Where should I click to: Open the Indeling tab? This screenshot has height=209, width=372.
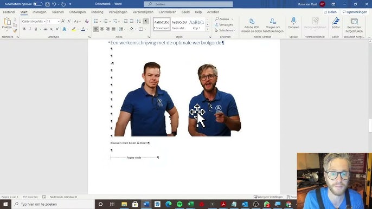point(97,12)
